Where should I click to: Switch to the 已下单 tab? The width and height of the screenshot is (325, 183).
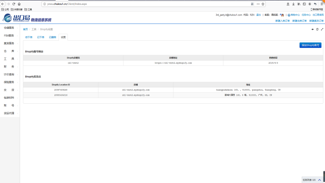41,37
